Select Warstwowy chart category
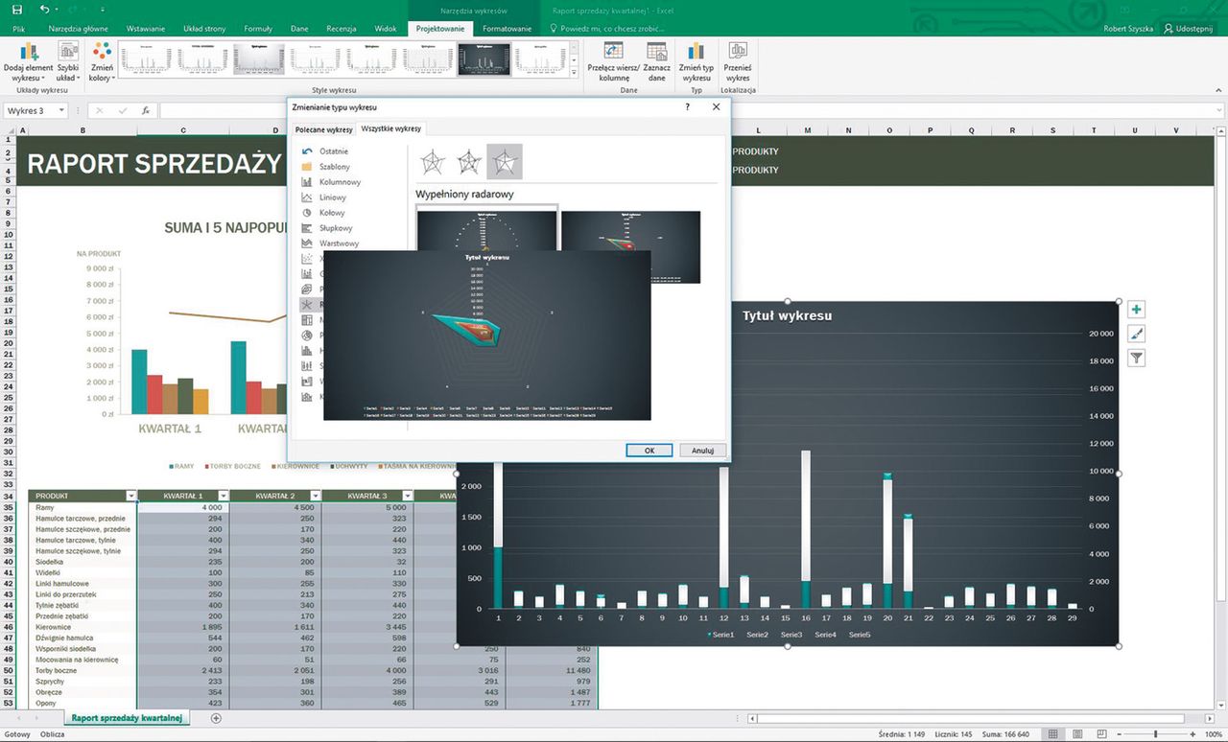 (x=328, y=243)
